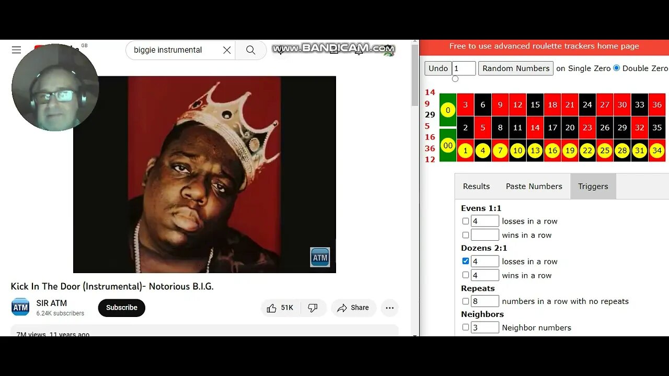The image size is (669, 376).
Task: Select the Triggers tab
Action: coord(593,186)
